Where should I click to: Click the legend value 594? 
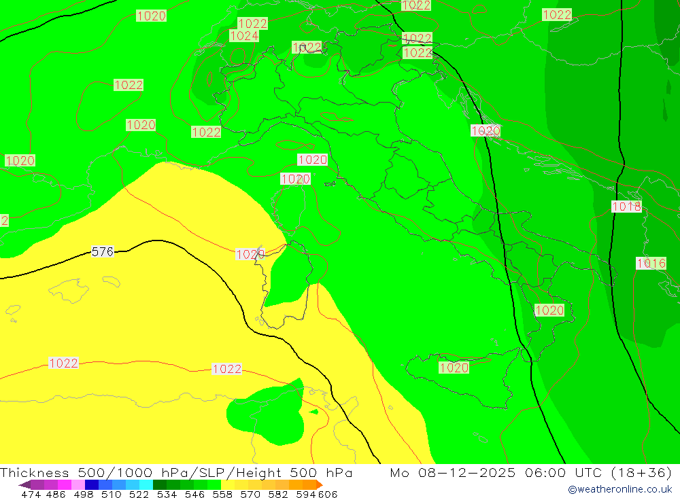tap(305, 494)
